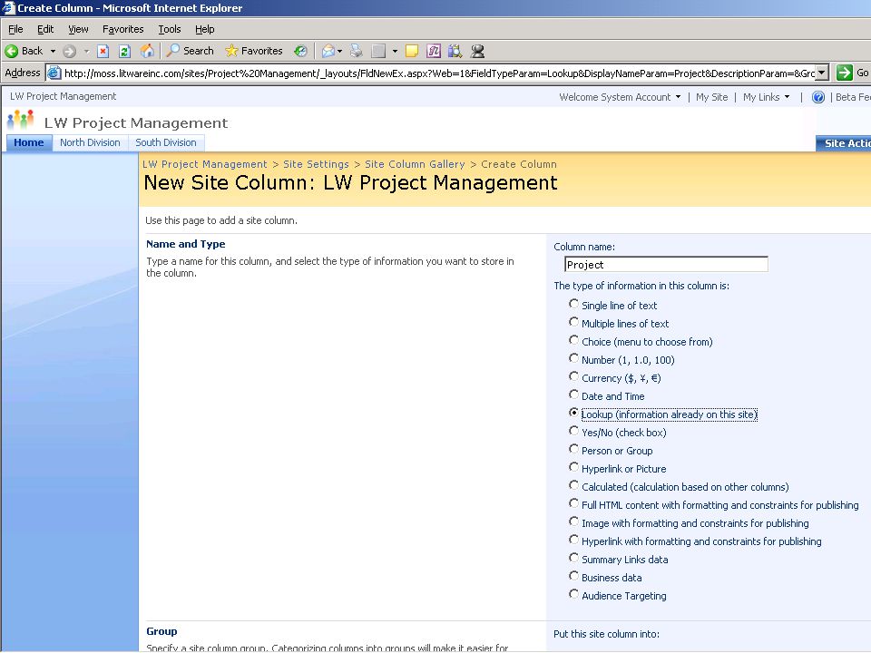Open the History icon in the toolbar
This screenshot has width=871, height=653.
point(300,51)
